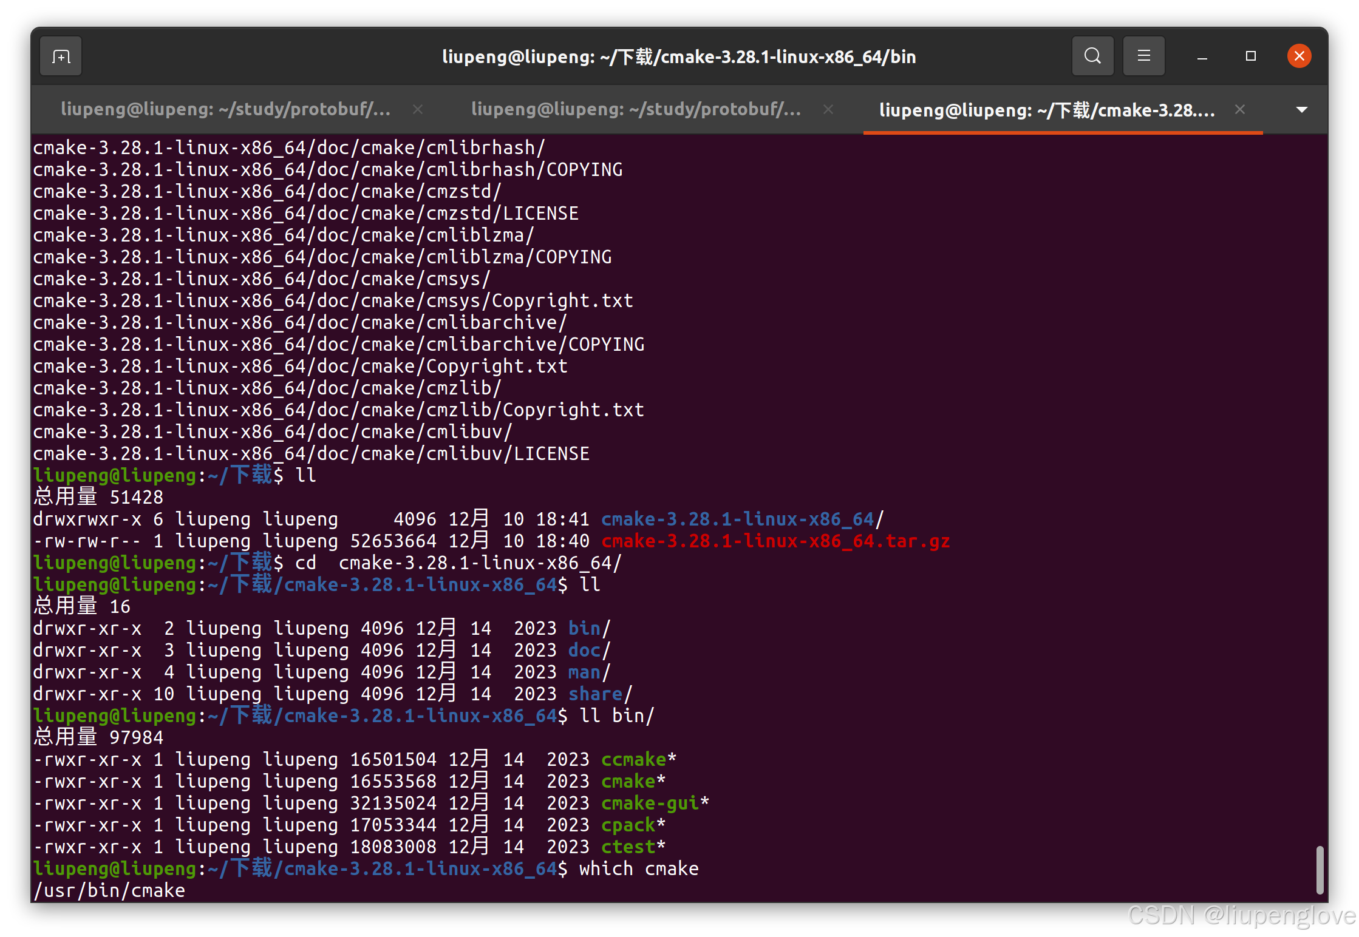Close the second study/protobuf tab
This screenshot has width=1359, height=937.
[x=828, y=109]
